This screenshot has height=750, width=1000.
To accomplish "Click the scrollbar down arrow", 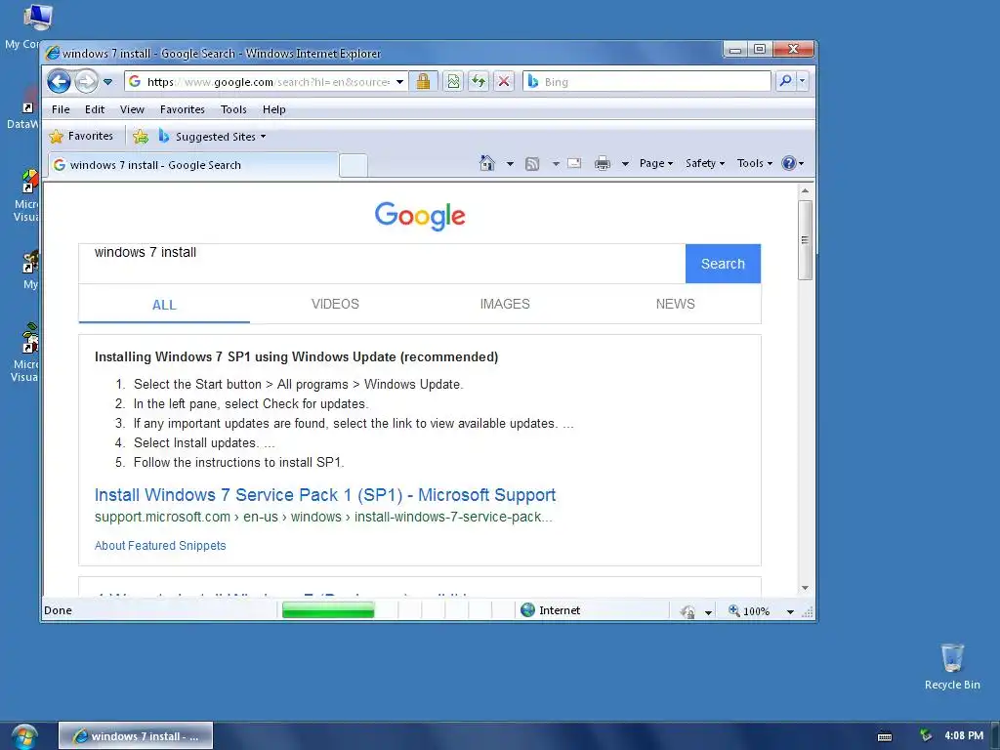I will click(x=805, y=588).
